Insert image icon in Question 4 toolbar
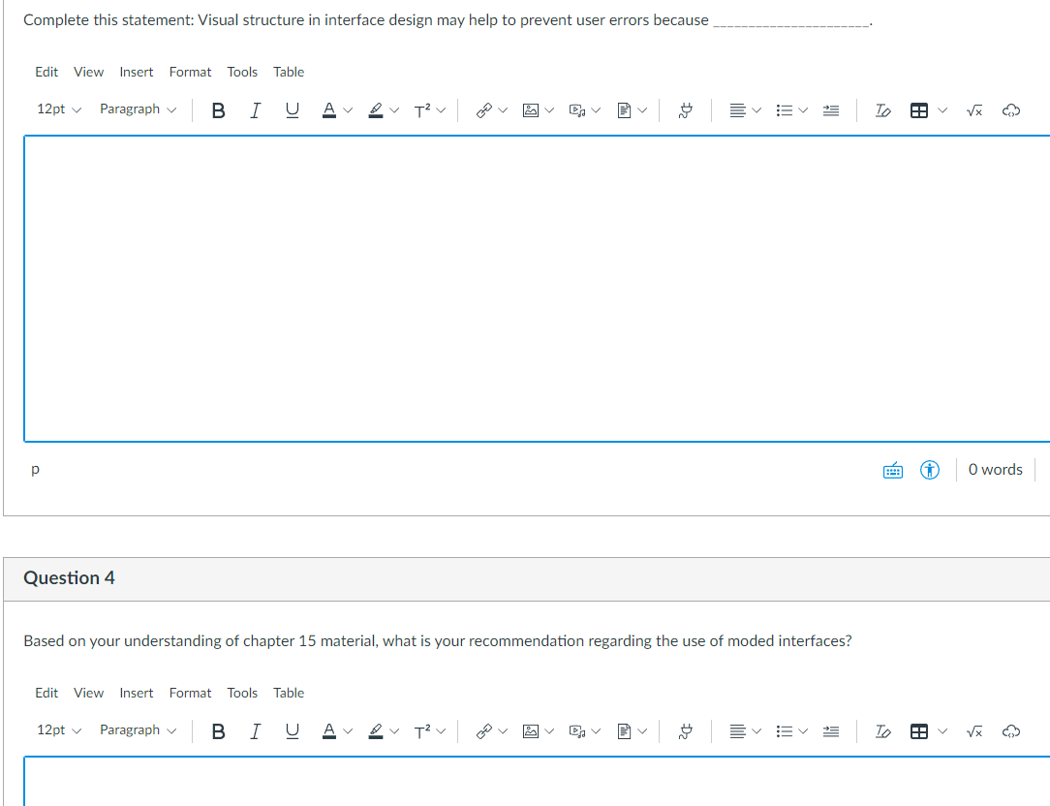The height and width of the screenshot is (806, 1050). (531, 731)
